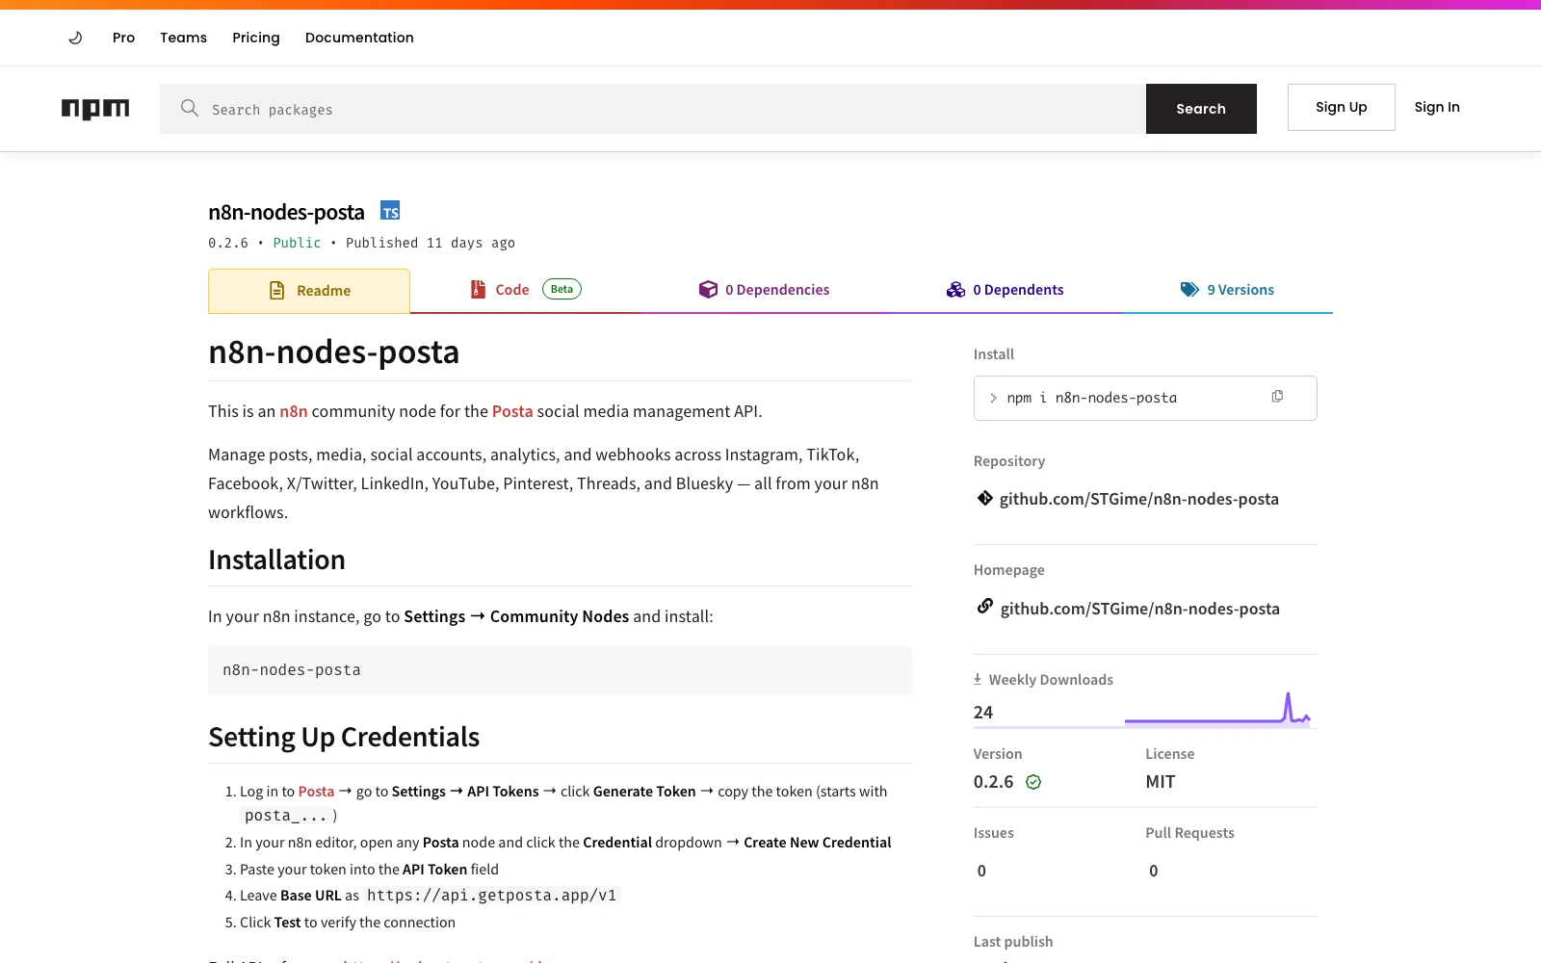Click the Dependencies cube icon
The width and height of the screenshot is (1541, 963).
[708, 289]
